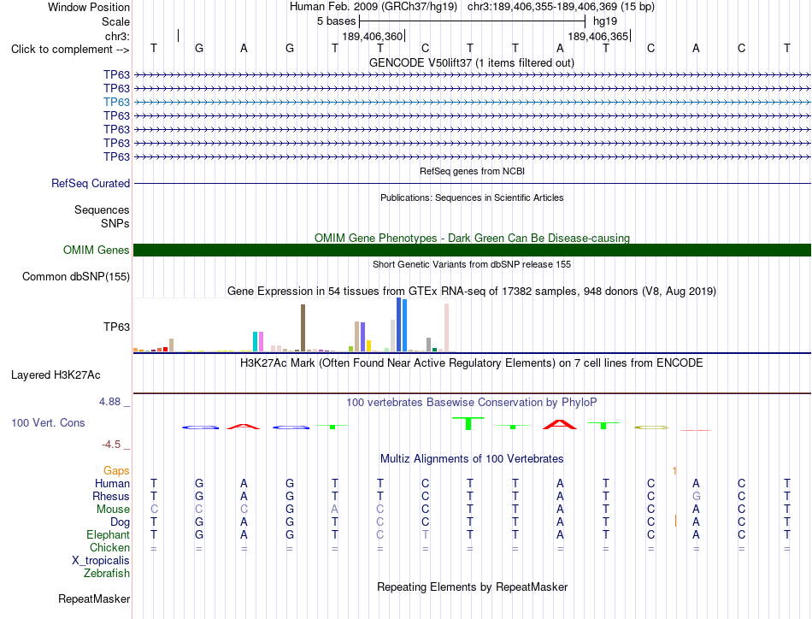Image resolution: width=812 pixels, height=619 pixels.
Task: Click the Sequences track label
Action: (102, 209)
